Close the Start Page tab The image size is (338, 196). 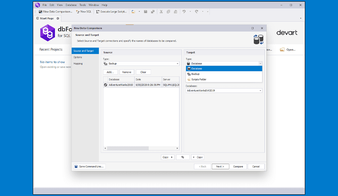58,18
